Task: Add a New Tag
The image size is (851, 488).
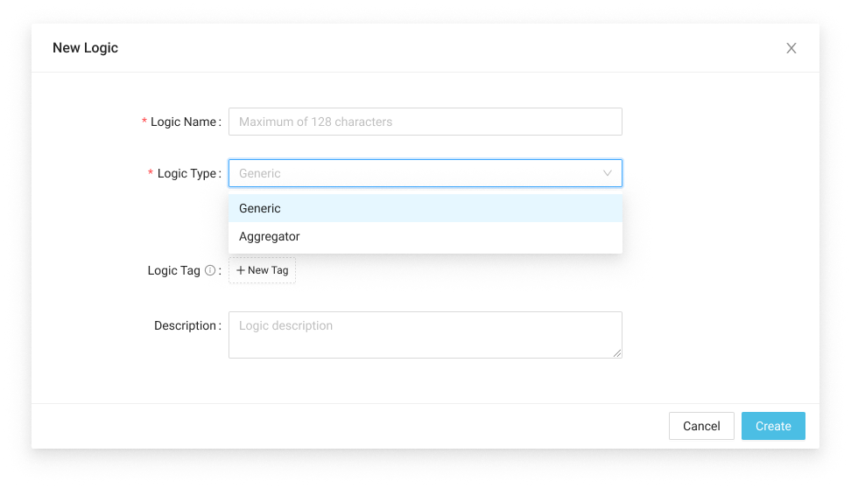Action: 263,271
